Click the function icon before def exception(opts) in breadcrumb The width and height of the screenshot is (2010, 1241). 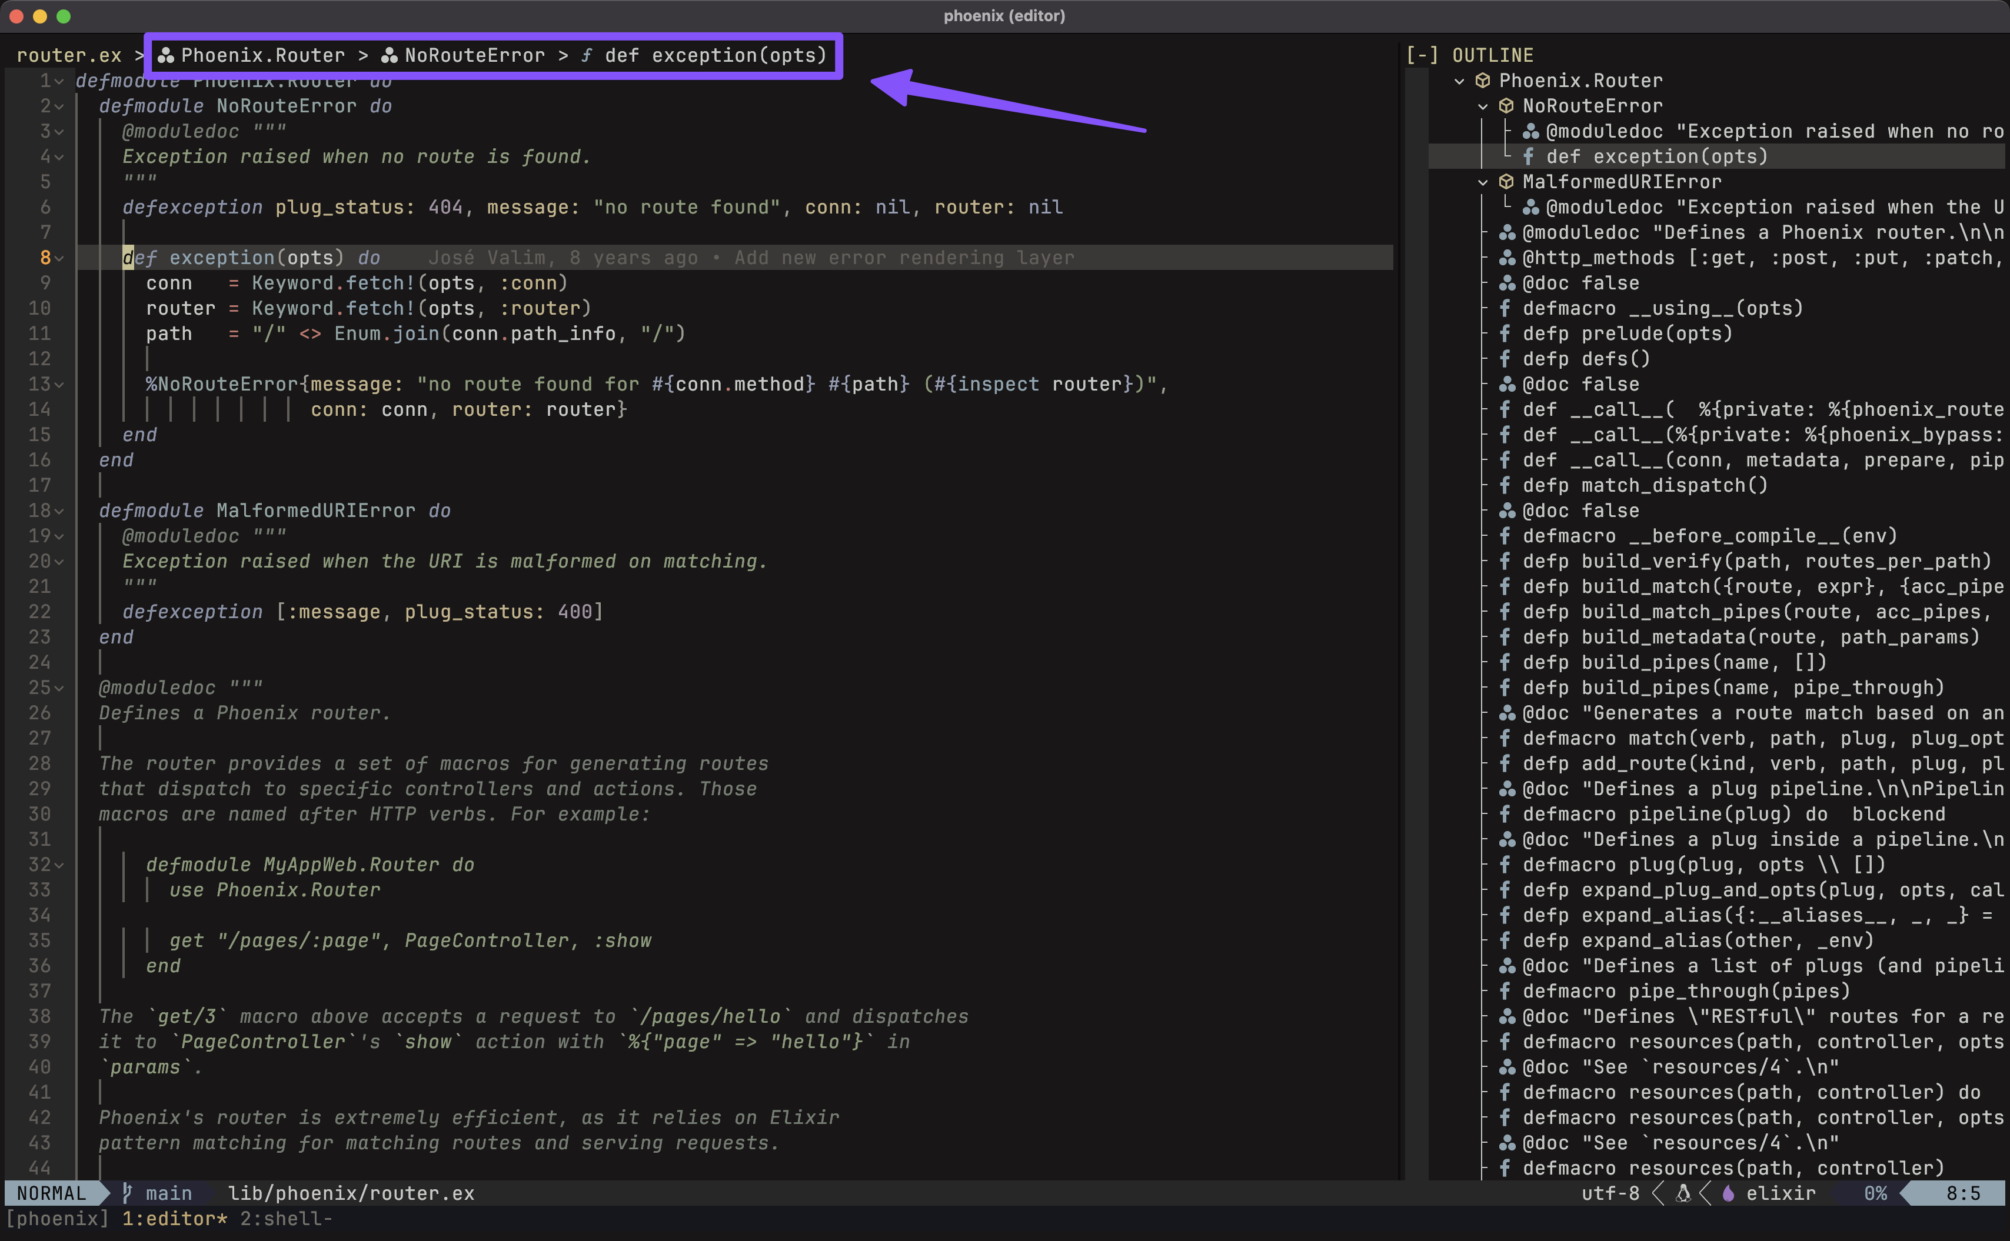[x=586, y=56]
